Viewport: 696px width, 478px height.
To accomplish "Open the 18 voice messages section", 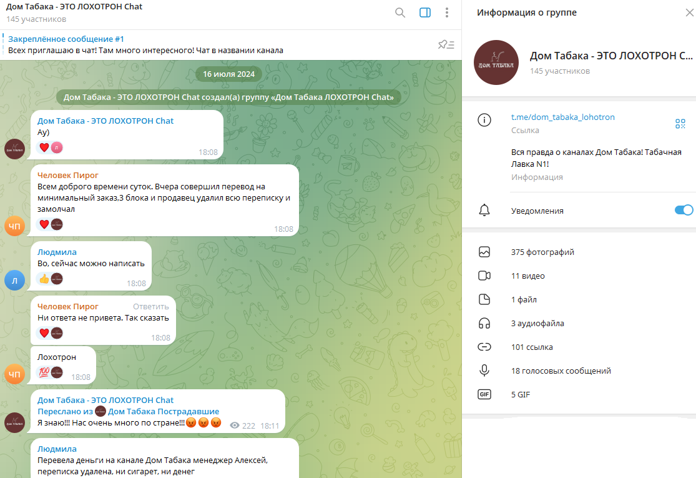I will coord(561,371).
